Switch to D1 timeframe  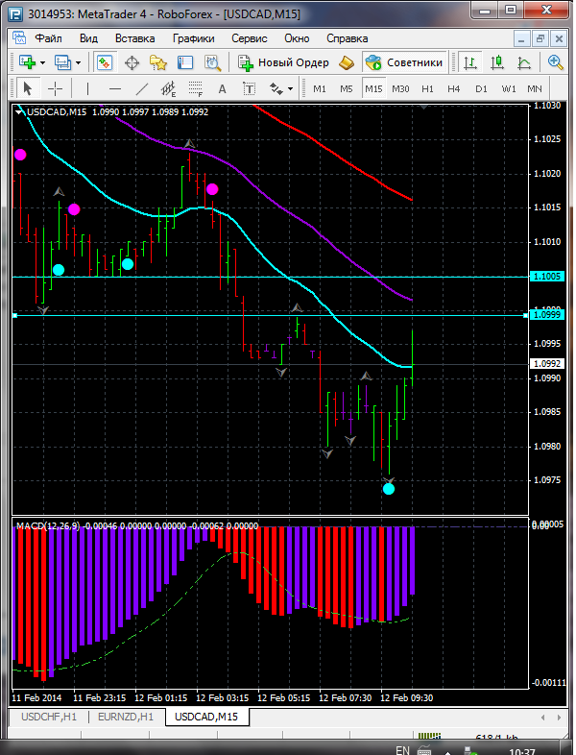point(481,89)
